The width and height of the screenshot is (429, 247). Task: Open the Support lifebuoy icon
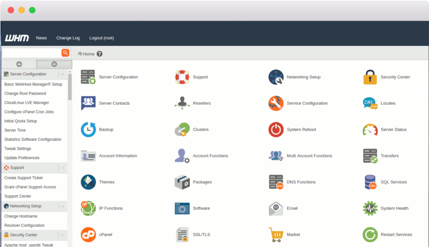(x=182, y=77)
